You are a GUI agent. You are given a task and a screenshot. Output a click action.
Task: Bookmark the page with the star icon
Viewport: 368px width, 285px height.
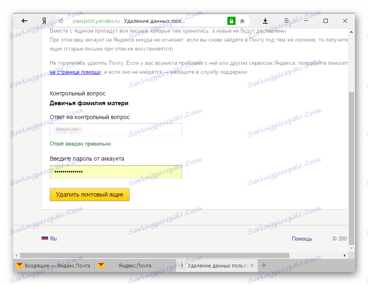(x=242, y=21)
